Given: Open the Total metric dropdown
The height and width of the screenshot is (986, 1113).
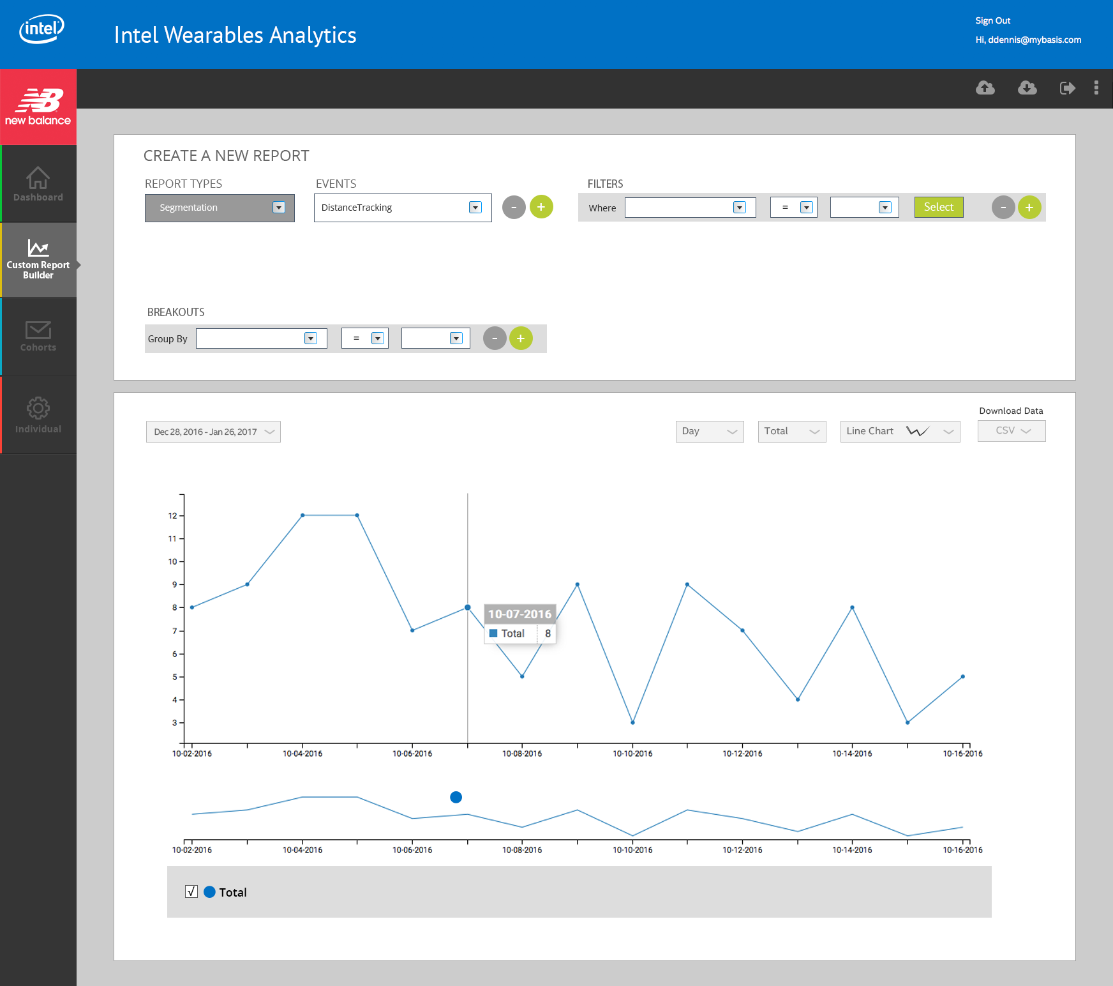Looking at the screenshot, I should click(792, 432).
